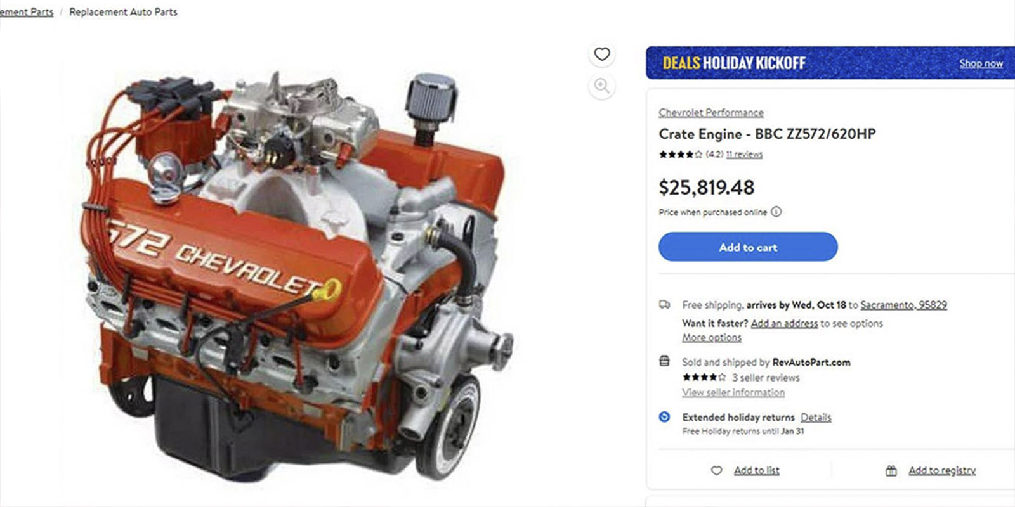This screenshot has width=1015, height=507.
Task: Click the gift icon next to Add to registry
Action: 891,470
